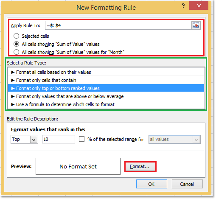
Task: Click the No Format Set preview box
Action: (78, 166)
